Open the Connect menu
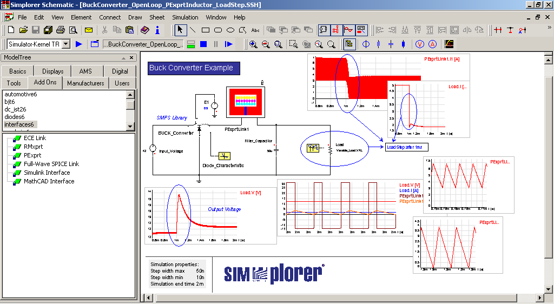 pyautogui.click(x=110, y=17)
